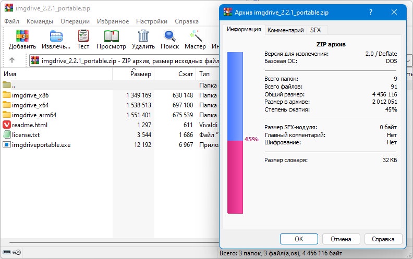Click archive size value 2 012 051
This screenshot has width=413, height=259.
(x=384, y=102)
